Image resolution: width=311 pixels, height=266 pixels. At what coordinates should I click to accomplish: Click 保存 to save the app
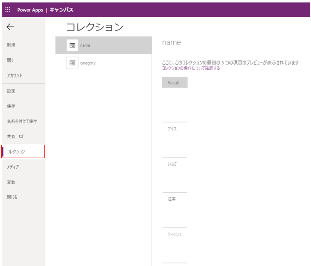tap(11, 106)
